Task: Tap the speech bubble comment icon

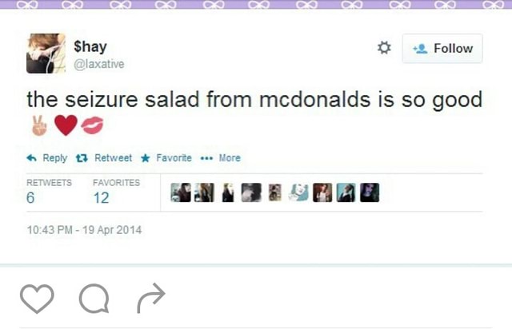Action: (94, 299)
